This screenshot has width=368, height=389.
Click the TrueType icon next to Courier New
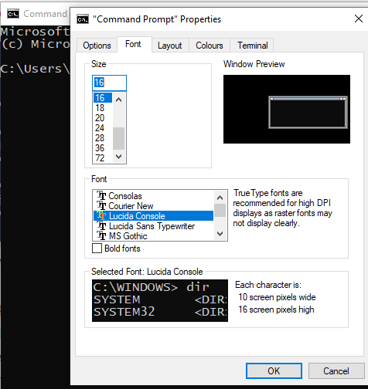tap(101, 206)
